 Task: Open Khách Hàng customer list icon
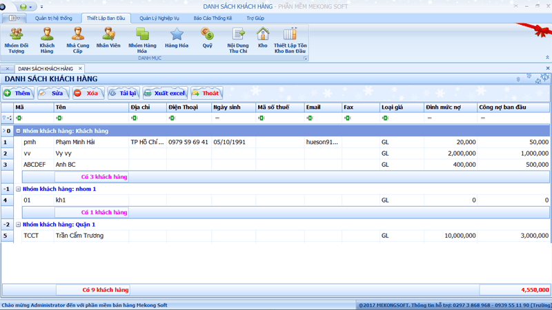(47, 41)
